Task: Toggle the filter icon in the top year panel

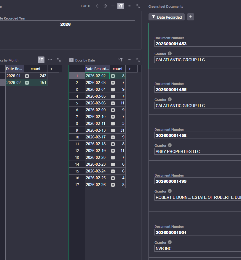Action: 121,6
